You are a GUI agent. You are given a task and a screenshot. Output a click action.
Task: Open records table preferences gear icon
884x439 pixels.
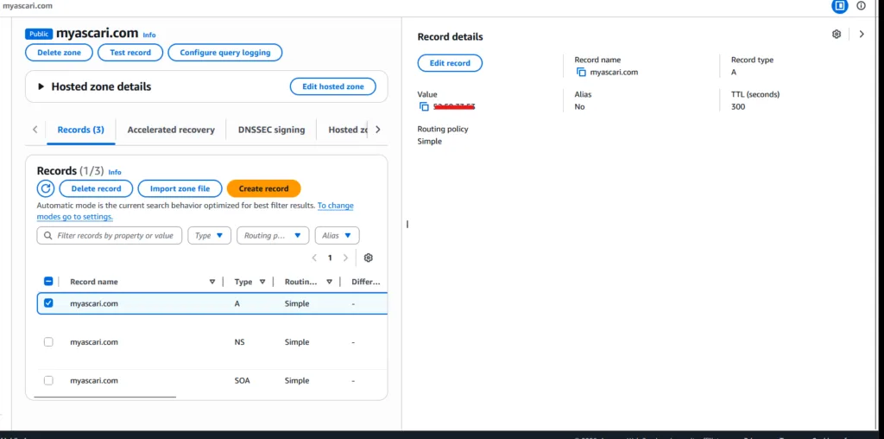click(x=369, y=258)
